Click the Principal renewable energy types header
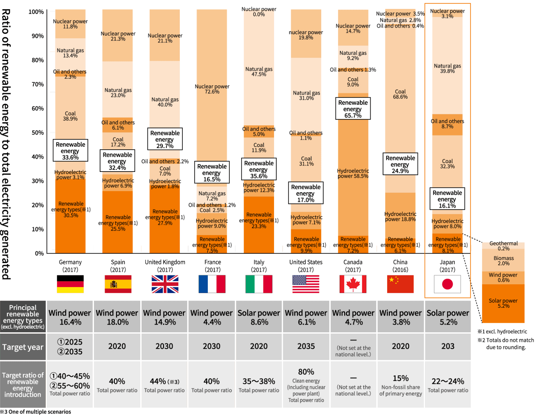Image resolution: width=535 pixels, height=417 pixels. (23, 317)
